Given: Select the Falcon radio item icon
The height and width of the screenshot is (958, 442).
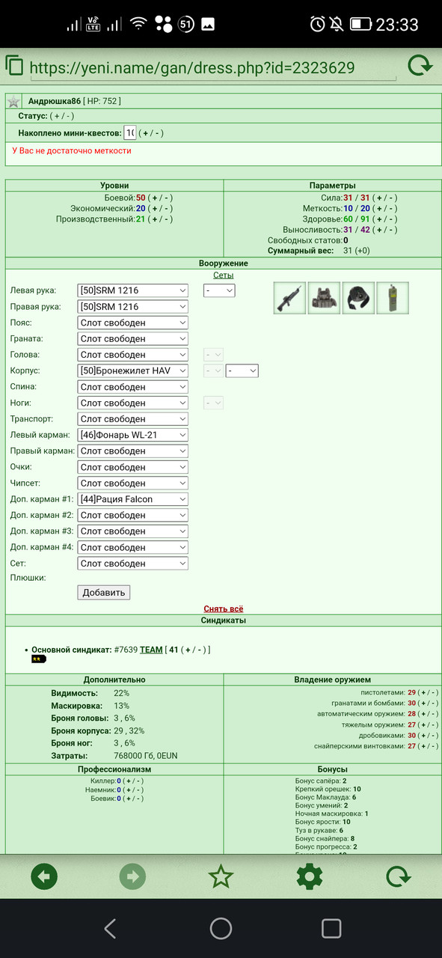Looking at the screenshot, I should [393, 298].
